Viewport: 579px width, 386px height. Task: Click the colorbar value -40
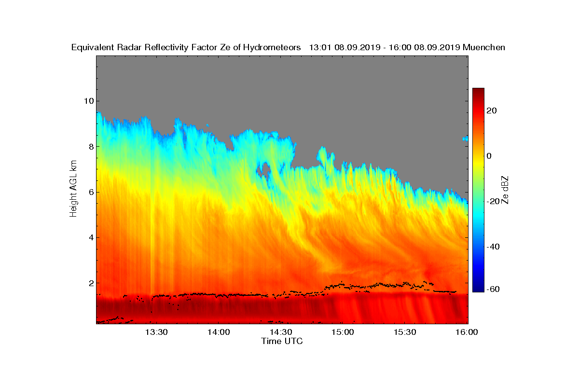point(494,247)
